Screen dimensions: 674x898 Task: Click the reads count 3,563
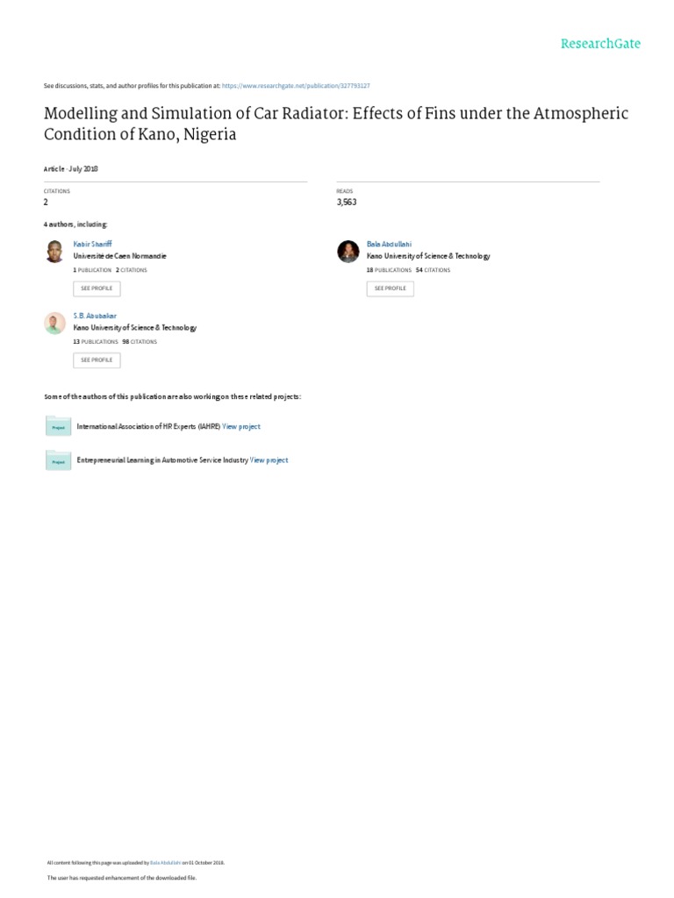(x=347, y=202)
